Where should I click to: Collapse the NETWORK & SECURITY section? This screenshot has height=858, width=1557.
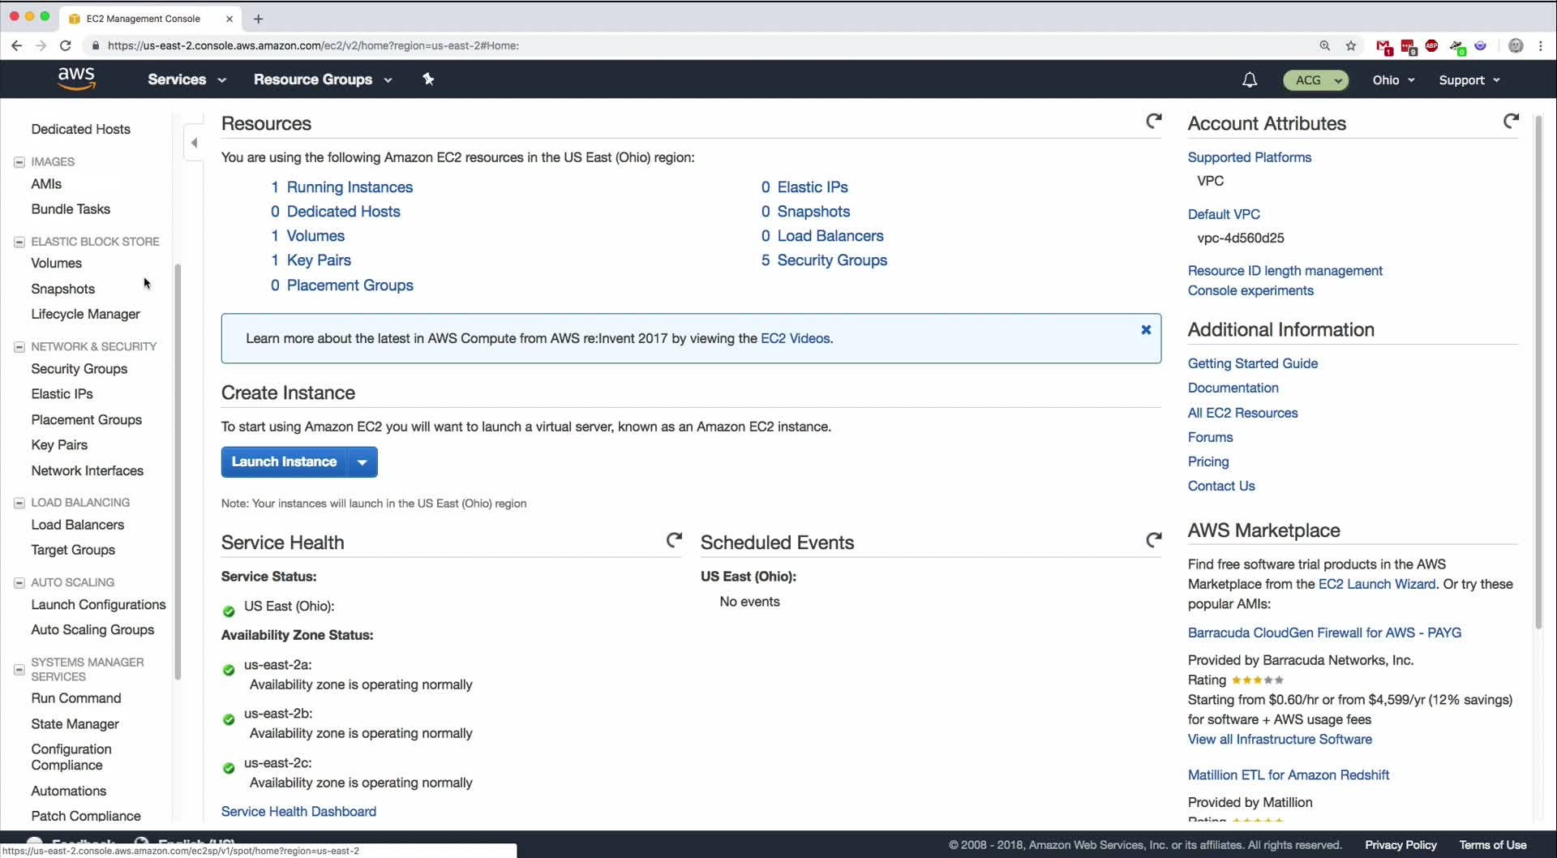click(19, 347)
